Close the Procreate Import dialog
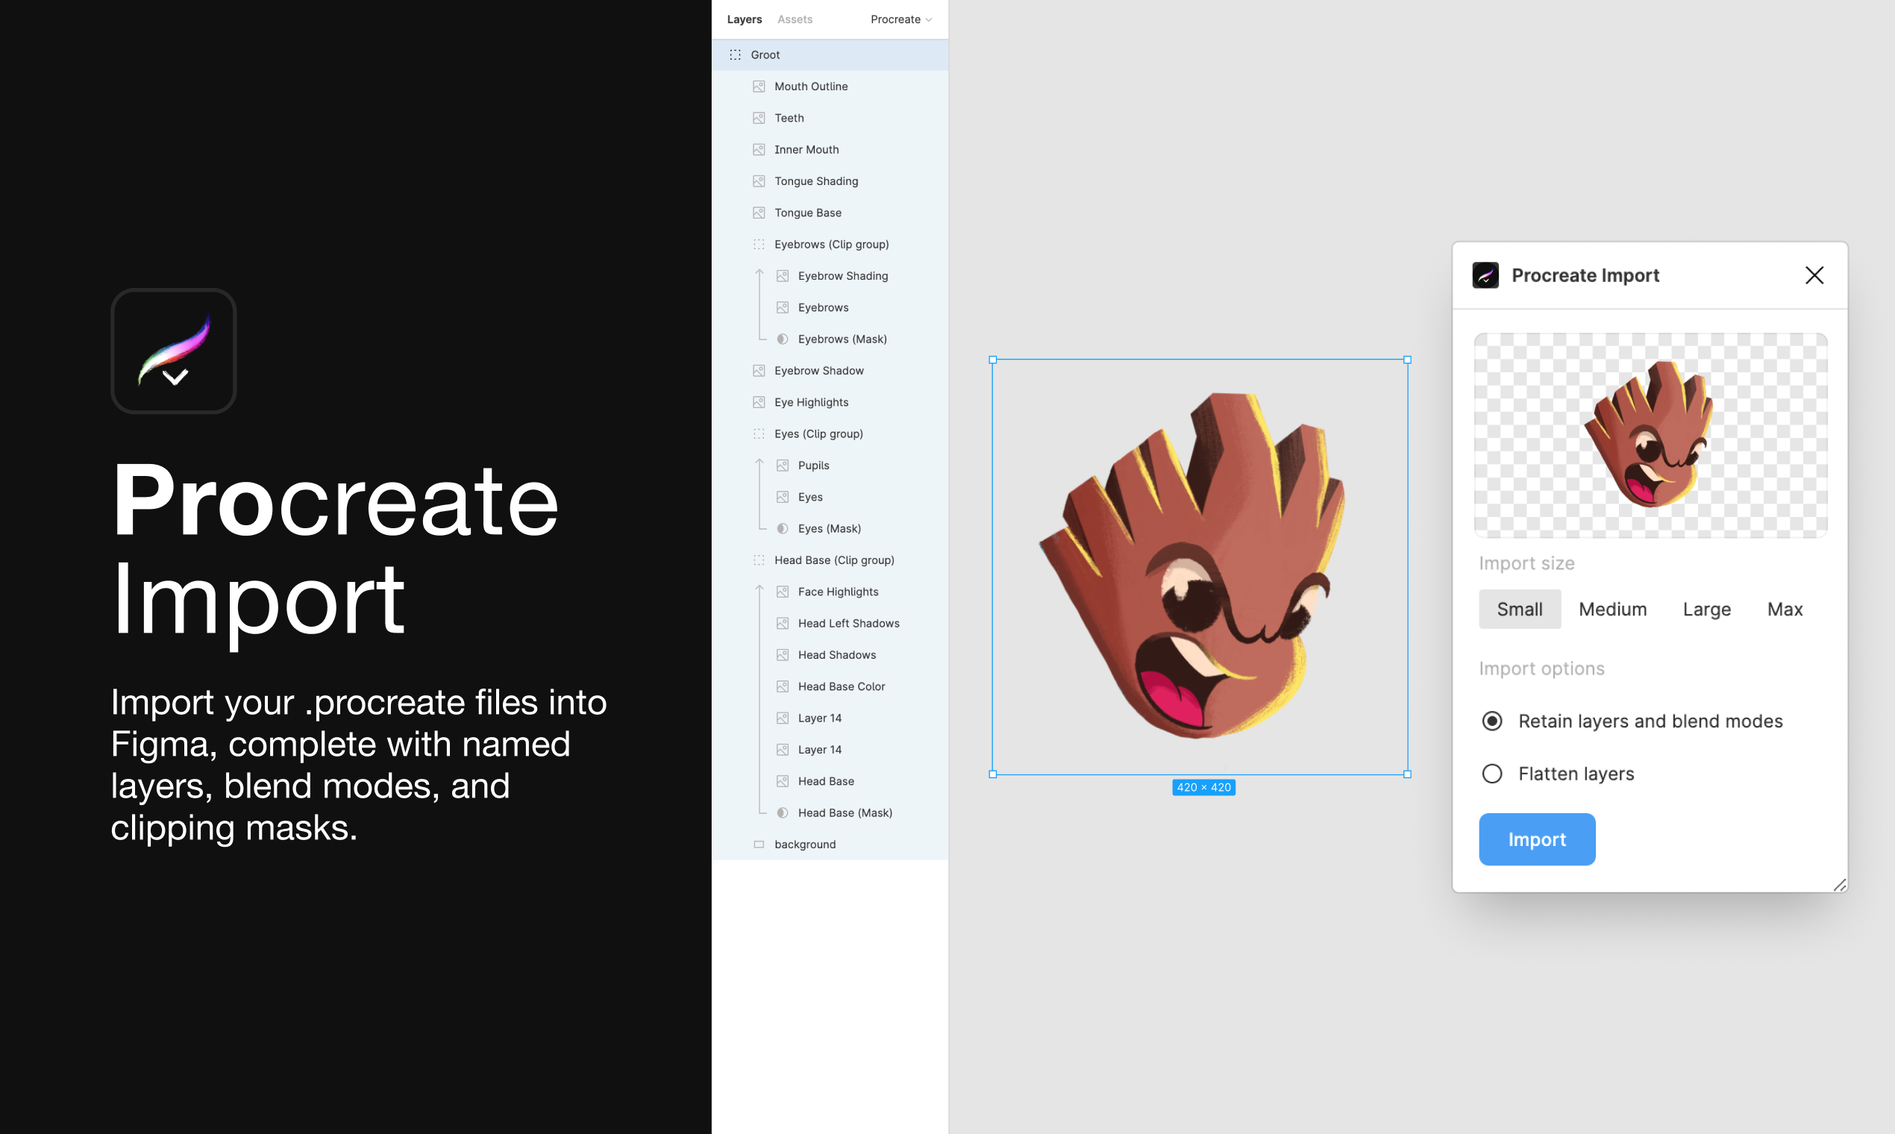1895x1134 pixels. [1814, 275]
